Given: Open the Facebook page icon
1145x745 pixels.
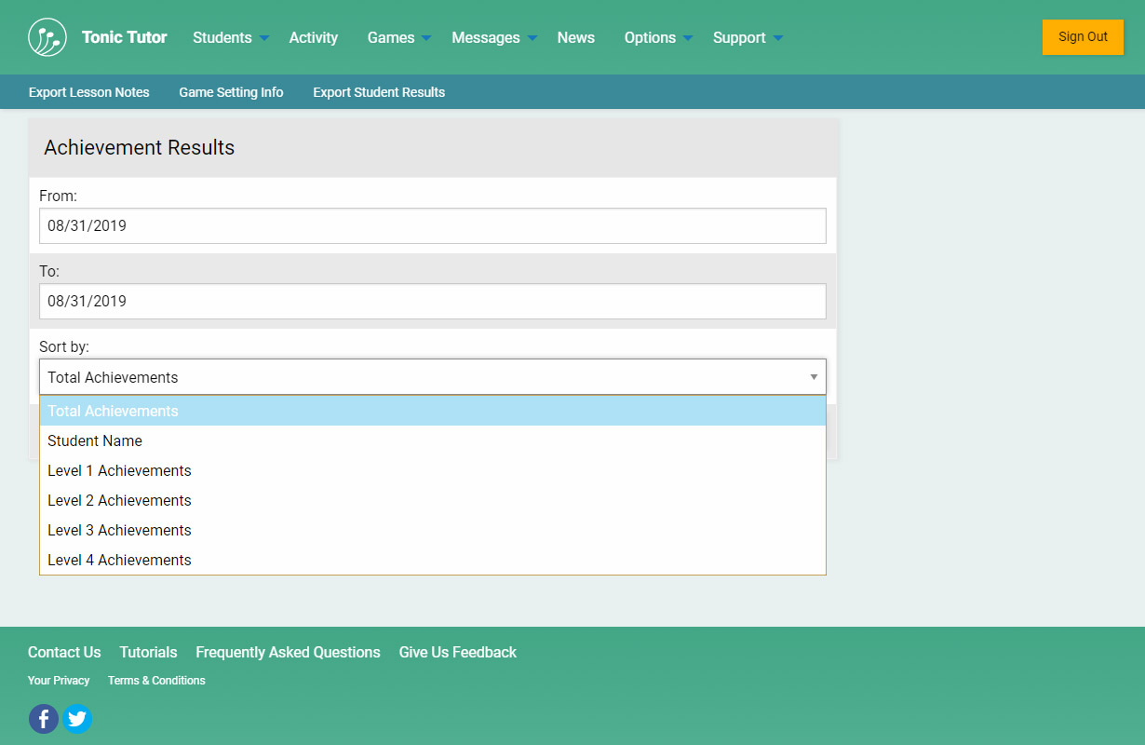Looking at the screenshot, I should pyautogui.click(x=44, y=719).
